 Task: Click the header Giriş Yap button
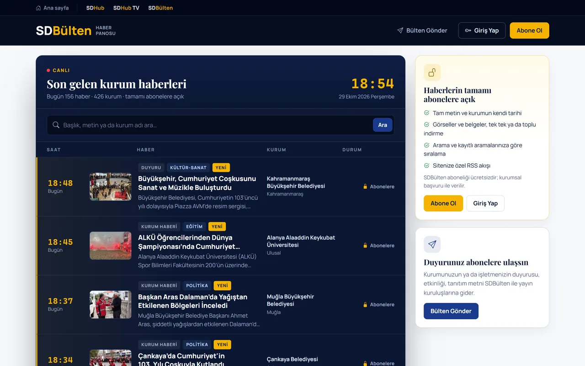click(x=482, y=31)
